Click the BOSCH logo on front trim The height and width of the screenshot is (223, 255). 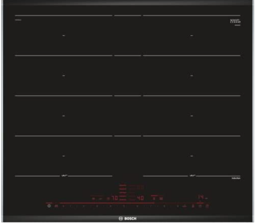127,219
